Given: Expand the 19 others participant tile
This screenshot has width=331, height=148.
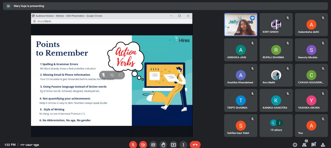Looking at the screenshot, I should [276, 126].
